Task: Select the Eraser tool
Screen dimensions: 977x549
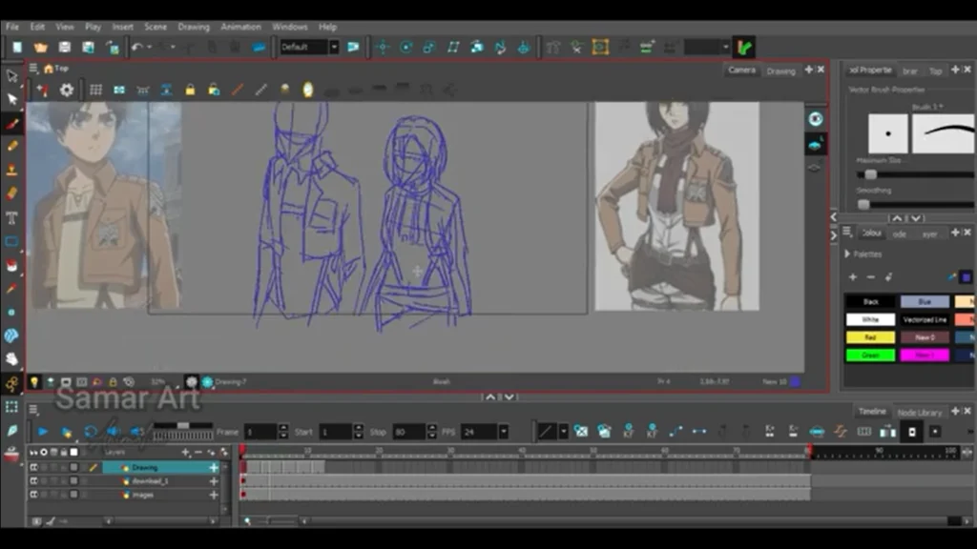Action: 11,191
